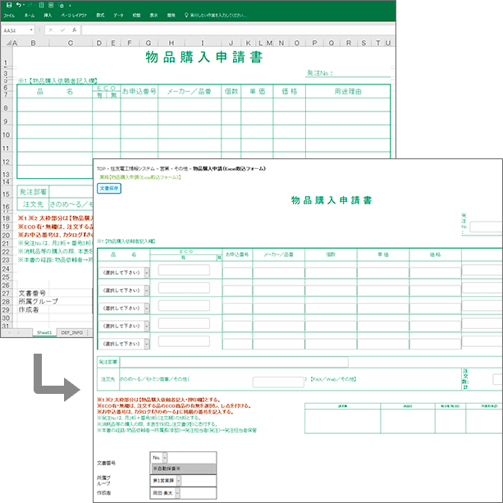Open the データ (Data) ribbon tab

tap(118, 16)
